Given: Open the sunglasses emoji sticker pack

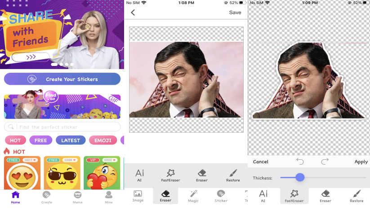Looking at the screenshot, I should (x=62, y=173).
